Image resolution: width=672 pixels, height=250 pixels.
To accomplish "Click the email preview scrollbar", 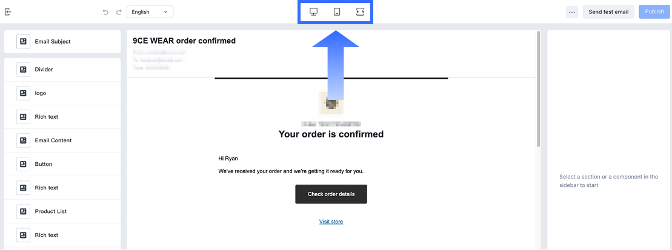I will [537, 91].
